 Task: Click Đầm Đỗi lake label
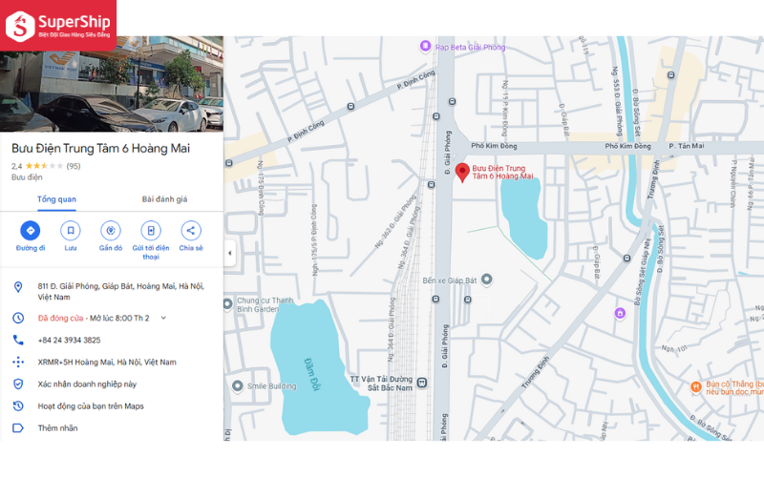(x=312, y=374)
